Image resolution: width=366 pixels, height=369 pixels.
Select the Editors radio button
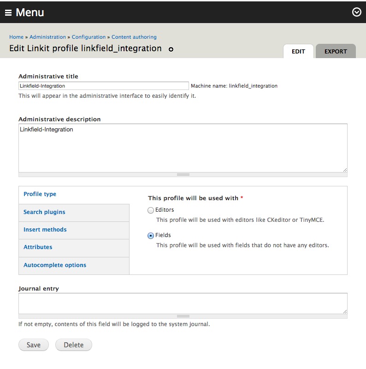tap(151, 210)
